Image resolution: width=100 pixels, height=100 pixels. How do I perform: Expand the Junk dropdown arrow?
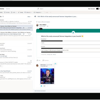coord(16,12)
